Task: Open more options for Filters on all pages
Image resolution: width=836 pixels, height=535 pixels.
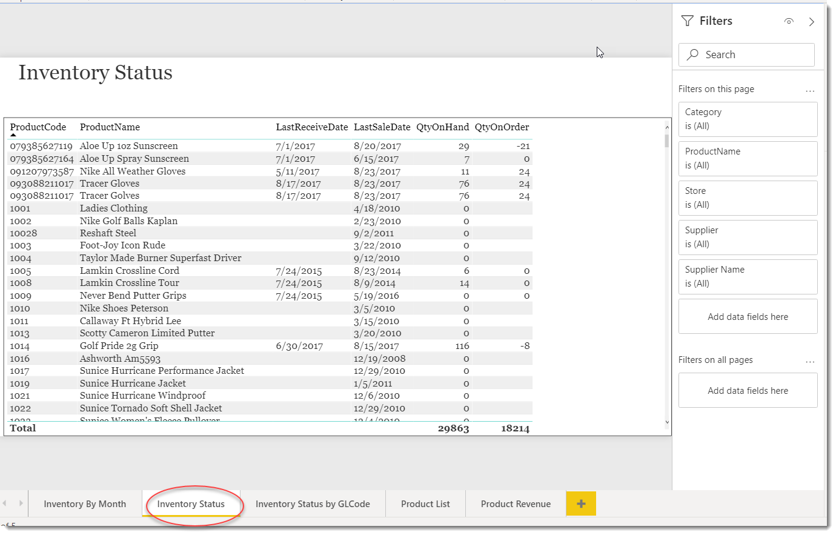Action: [x=810, y=361]
